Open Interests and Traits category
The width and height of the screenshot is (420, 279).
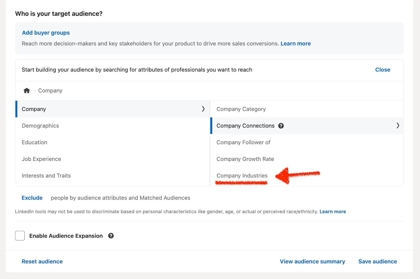click(46, 176)
